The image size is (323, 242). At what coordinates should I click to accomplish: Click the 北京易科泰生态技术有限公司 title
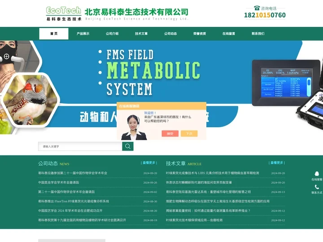coord(136,12)
